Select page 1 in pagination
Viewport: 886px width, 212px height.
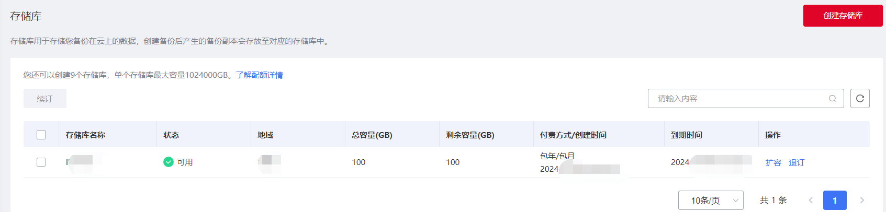pos(835,201)
